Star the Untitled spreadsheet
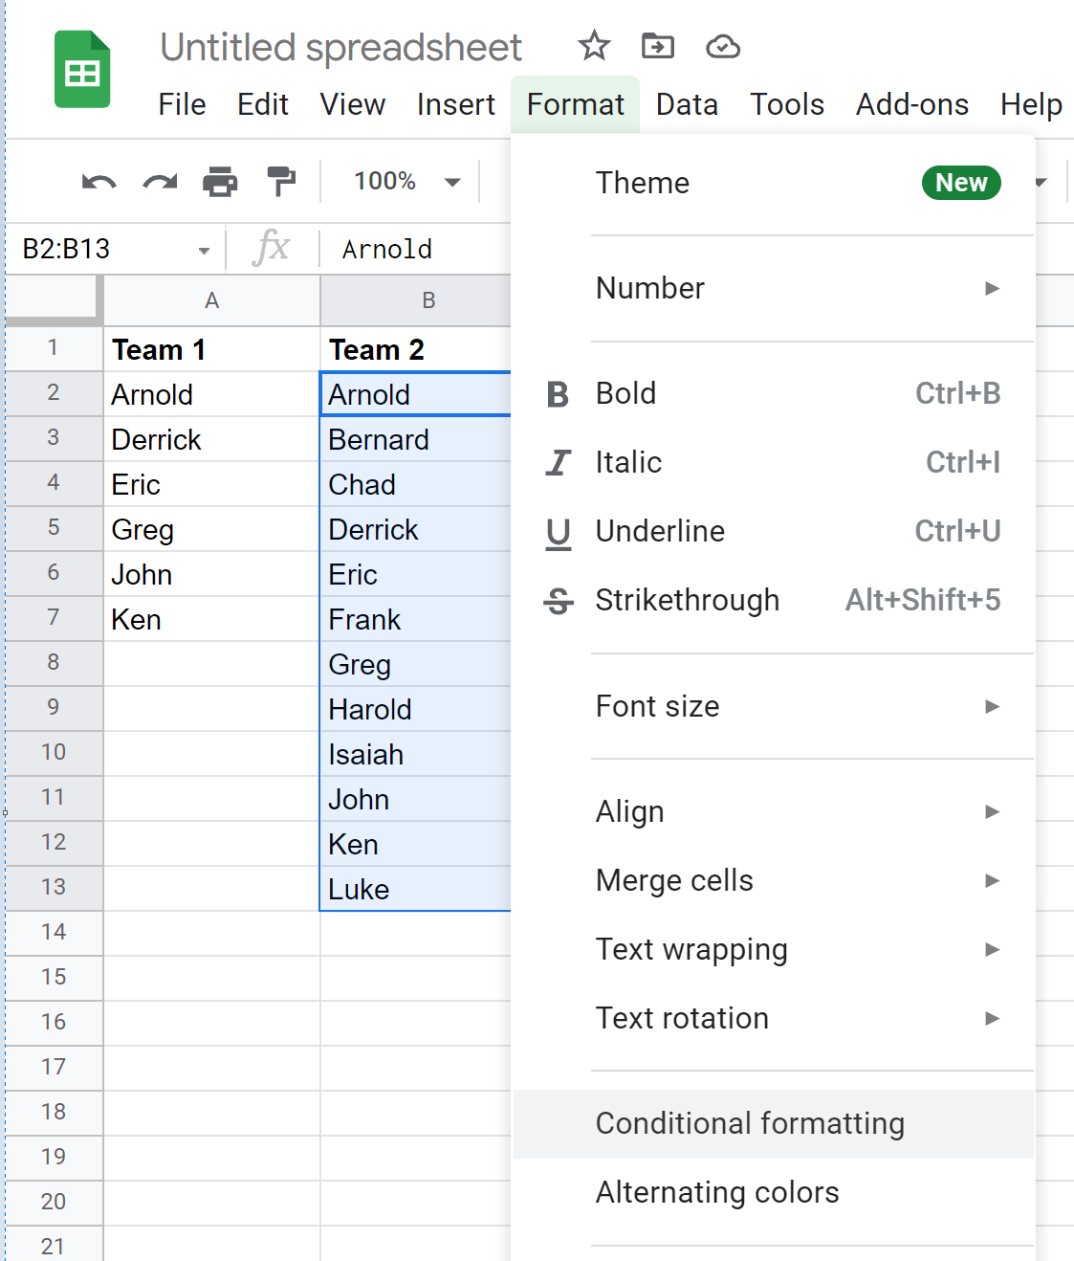The width and height of the screenshot is (1074, 1261). coord(594,46)
